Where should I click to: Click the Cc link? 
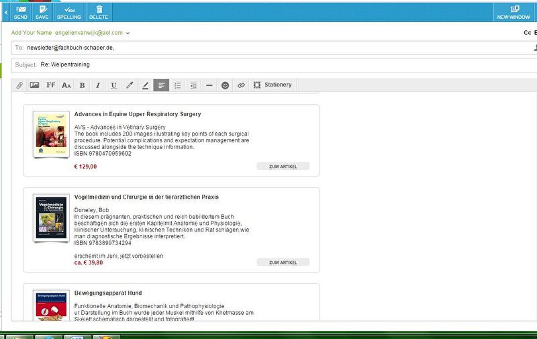pyautogui.click(x=527, y=32)
